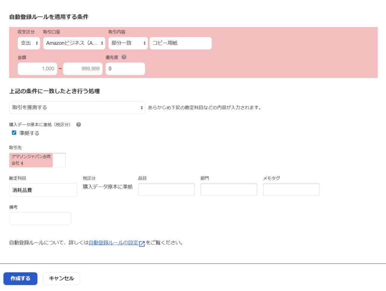386x291 pixels.
Task: Click the external link icon after 自動登録ルールの設定
Action: (x=142, y=244)
